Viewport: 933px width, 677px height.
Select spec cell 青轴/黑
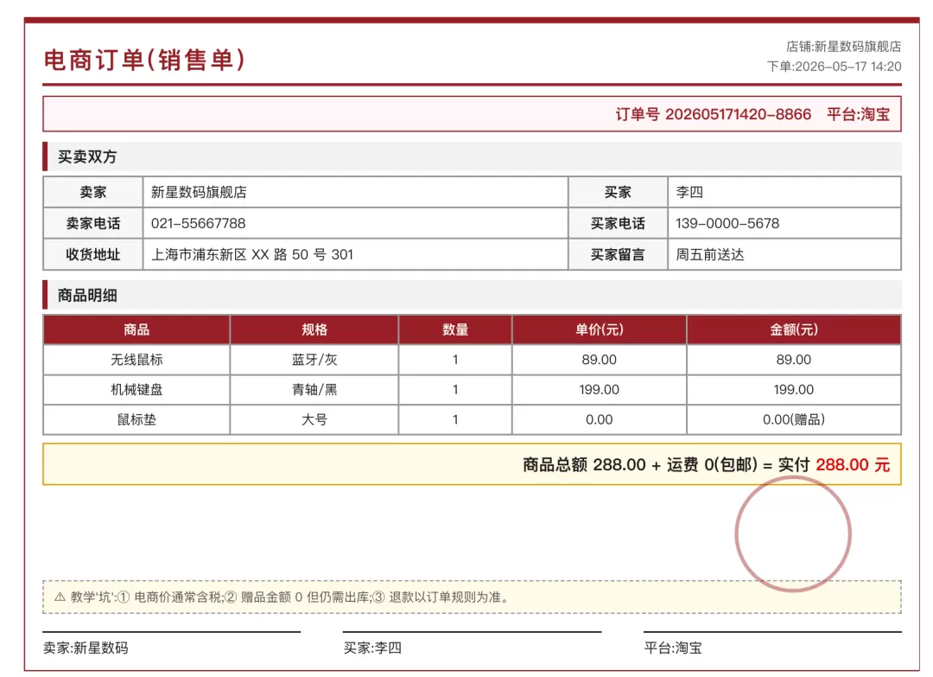[x=314, y=389]
